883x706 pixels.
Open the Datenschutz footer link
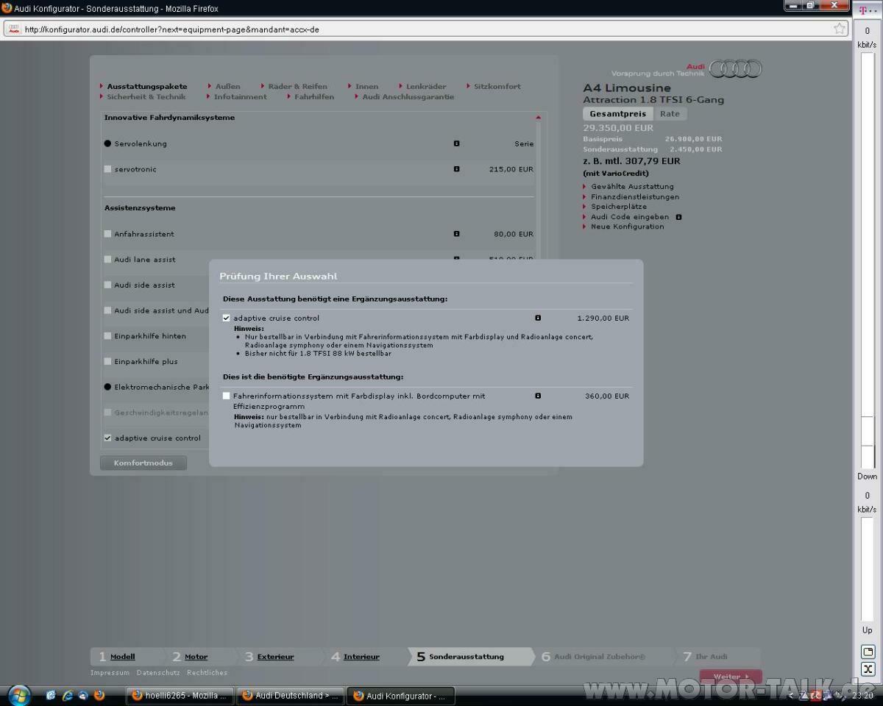tap(158, 673)
